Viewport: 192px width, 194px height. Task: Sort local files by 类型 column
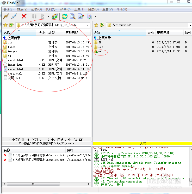(55, 33)
